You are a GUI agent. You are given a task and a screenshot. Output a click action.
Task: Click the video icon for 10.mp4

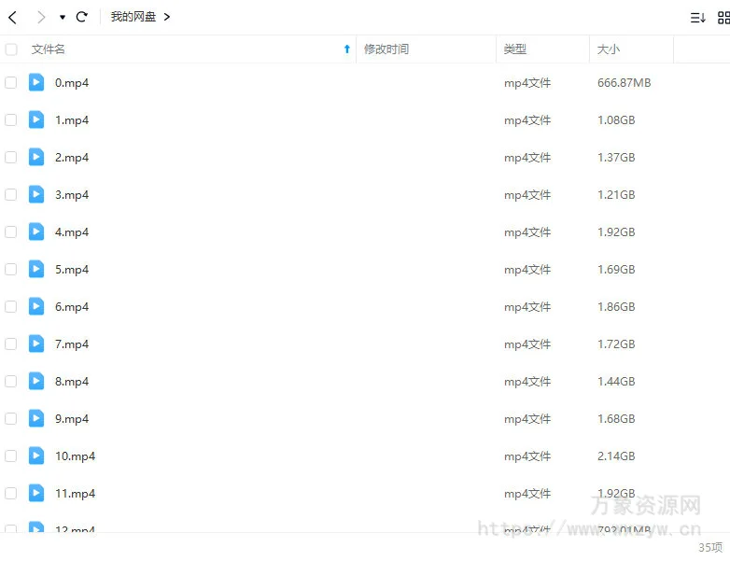[x=36, y=456]
